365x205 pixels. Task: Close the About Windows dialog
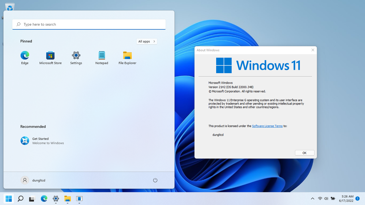tap(313, 50)
